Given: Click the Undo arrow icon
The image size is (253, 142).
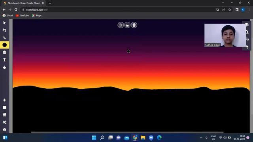Looking at the screenshot, I should 247,47.
